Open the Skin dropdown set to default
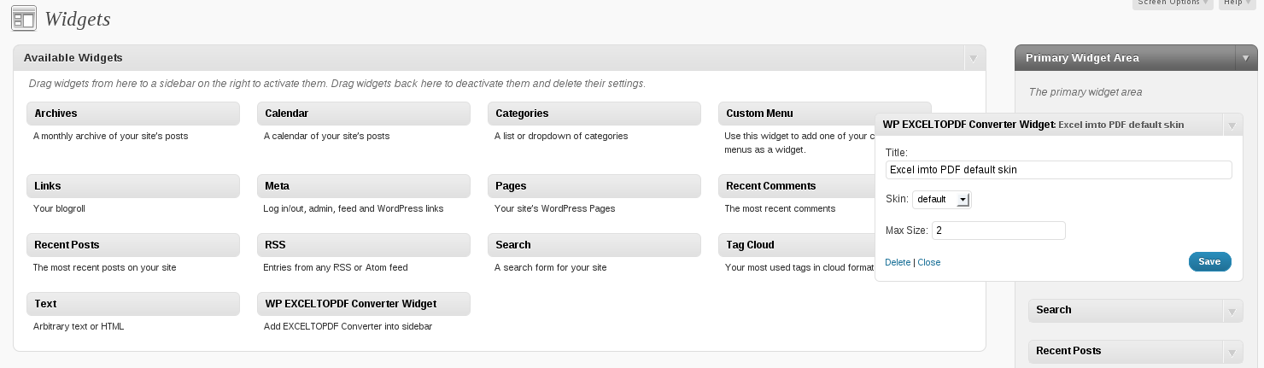Viewport: 1264px width, 368px height. (x=942, y=199)
